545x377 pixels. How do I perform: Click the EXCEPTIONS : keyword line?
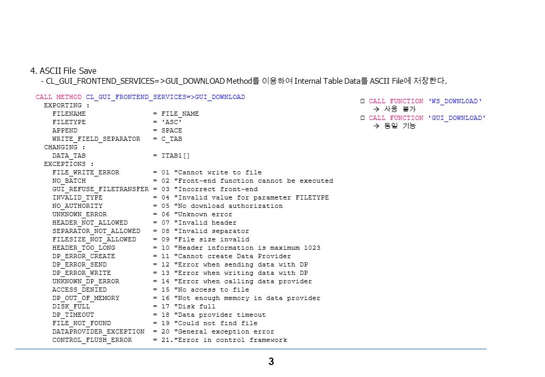[x=69, y=164]
